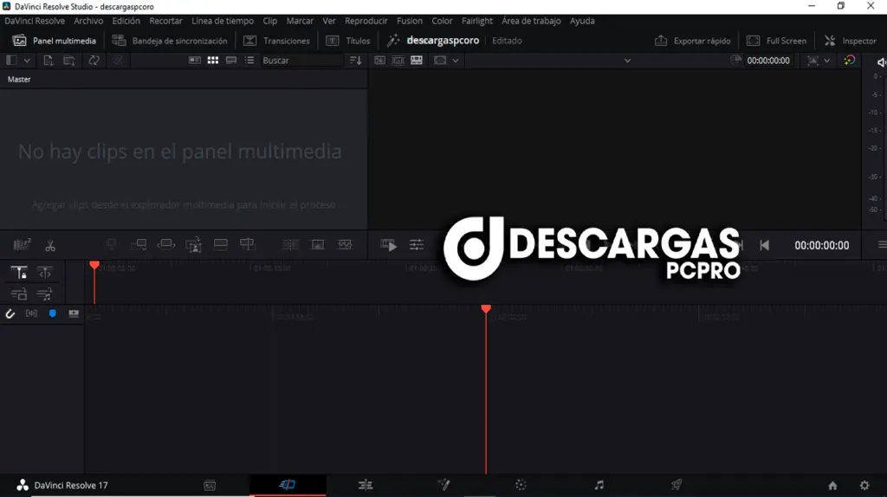The width and height of the screenshot is (887, 497).
Task: Toggle timeline snapping magnet
Action: [10, 313]
